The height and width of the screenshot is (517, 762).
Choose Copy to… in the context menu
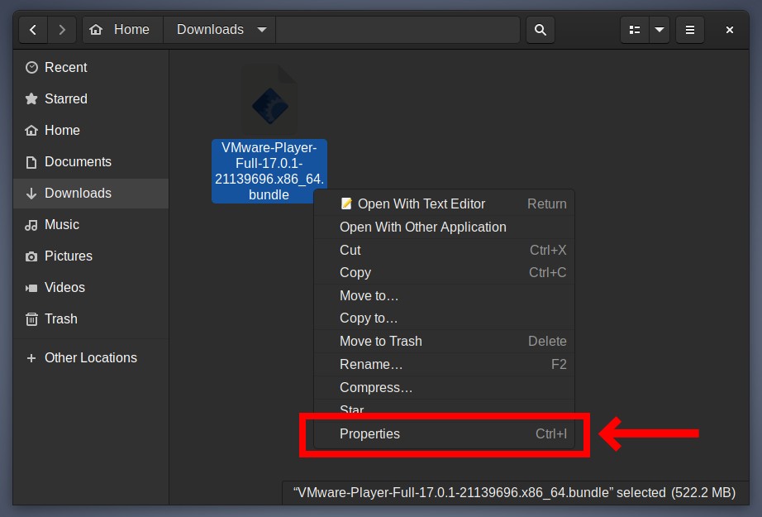pyautogui.click(x=444, y=318)
